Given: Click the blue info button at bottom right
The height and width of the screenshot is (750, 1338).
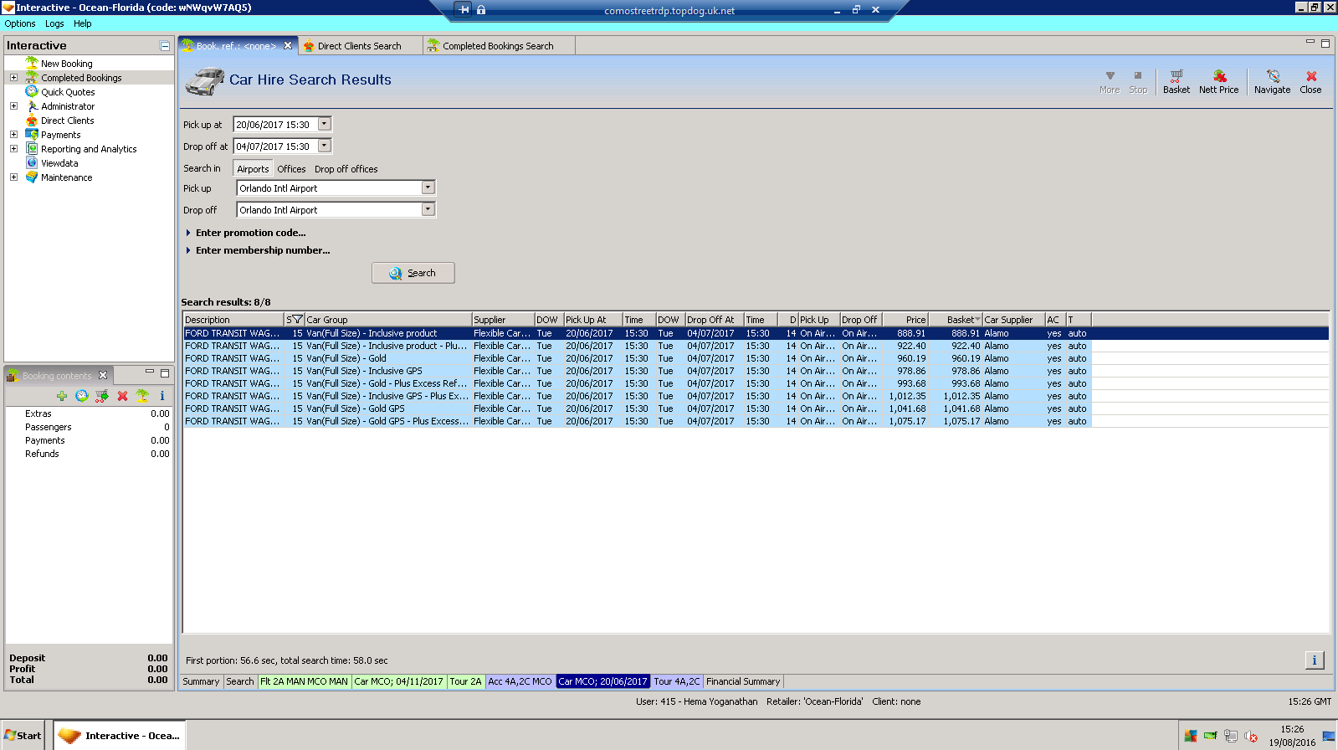Looking at the screenshot, I should point(1314,660).
